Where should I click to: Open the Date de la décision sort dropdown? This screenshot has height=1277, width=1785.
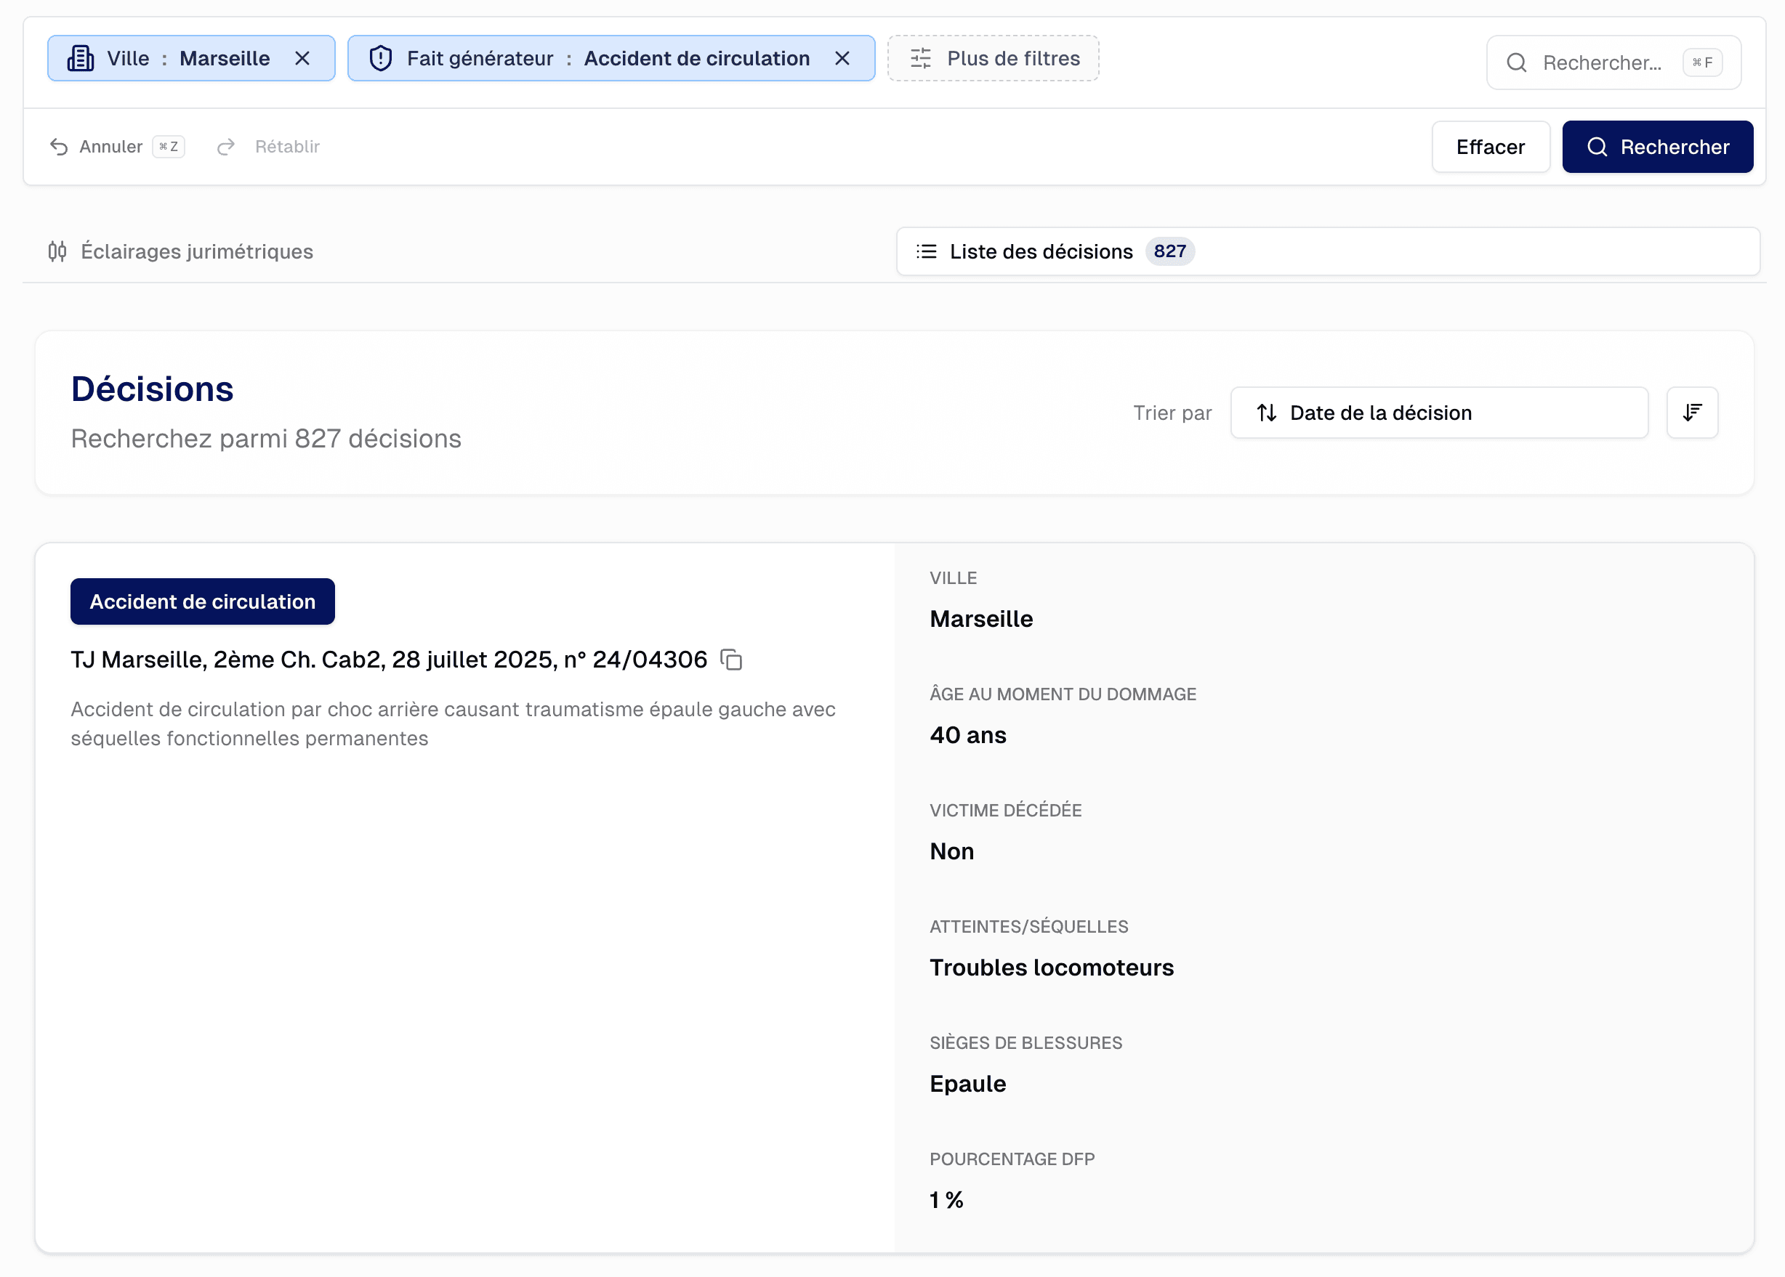tap(1438, 413)
